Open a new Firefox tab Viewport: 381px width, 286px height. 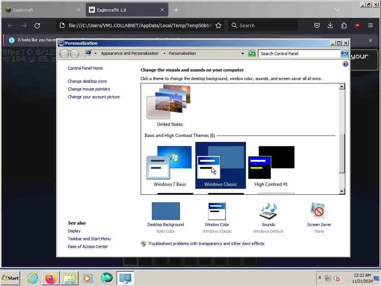point(176,10)
